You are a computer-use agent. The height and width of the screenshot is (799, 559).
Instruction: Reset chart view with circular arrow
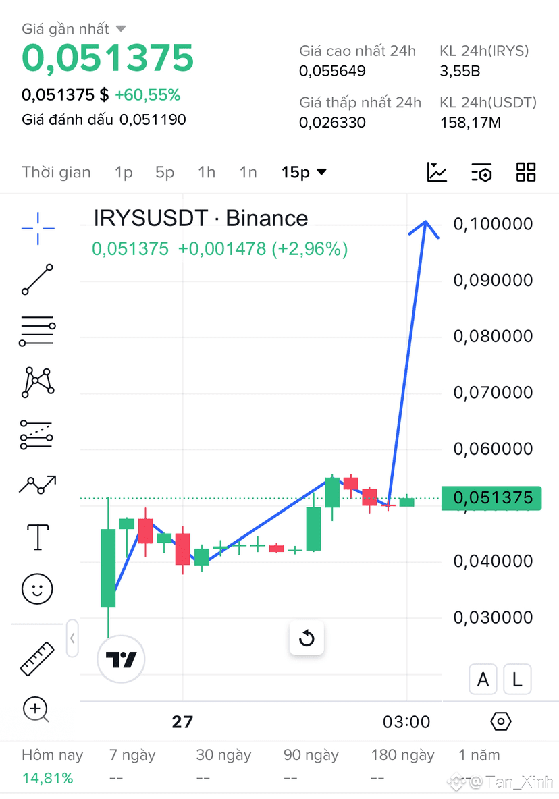click(x=307, y=638)
